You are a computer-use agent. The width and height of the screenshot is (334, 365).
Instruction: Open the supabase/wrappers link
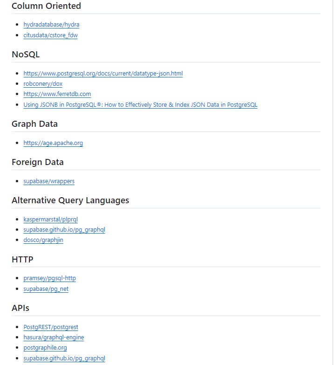coord(49,181)
